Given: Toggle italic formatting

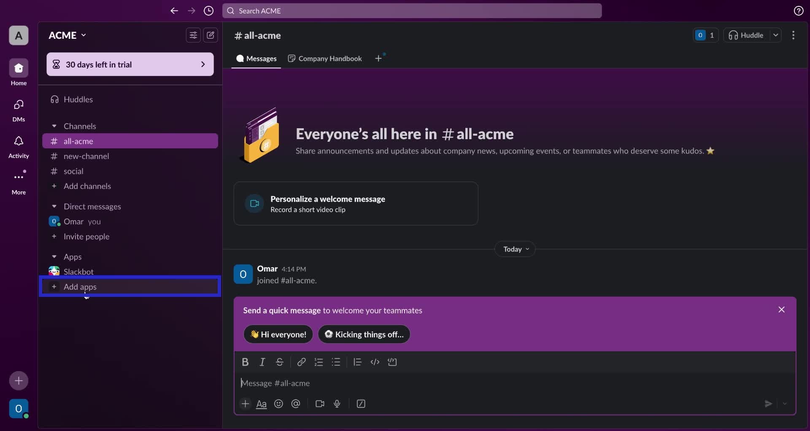Looking at the screenshot, I should click(x=262, y=362).
